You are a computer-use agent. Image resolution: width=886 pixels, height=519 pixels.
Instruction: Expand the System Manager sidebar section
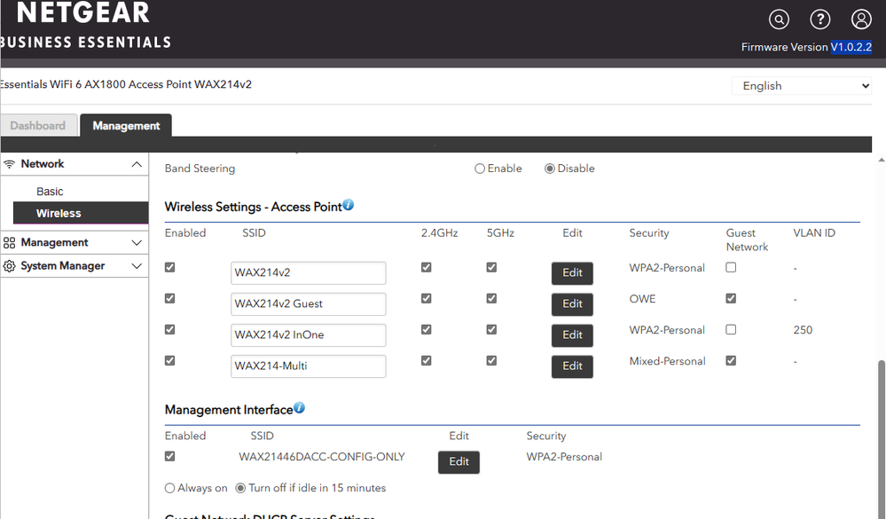coord(137,266)
